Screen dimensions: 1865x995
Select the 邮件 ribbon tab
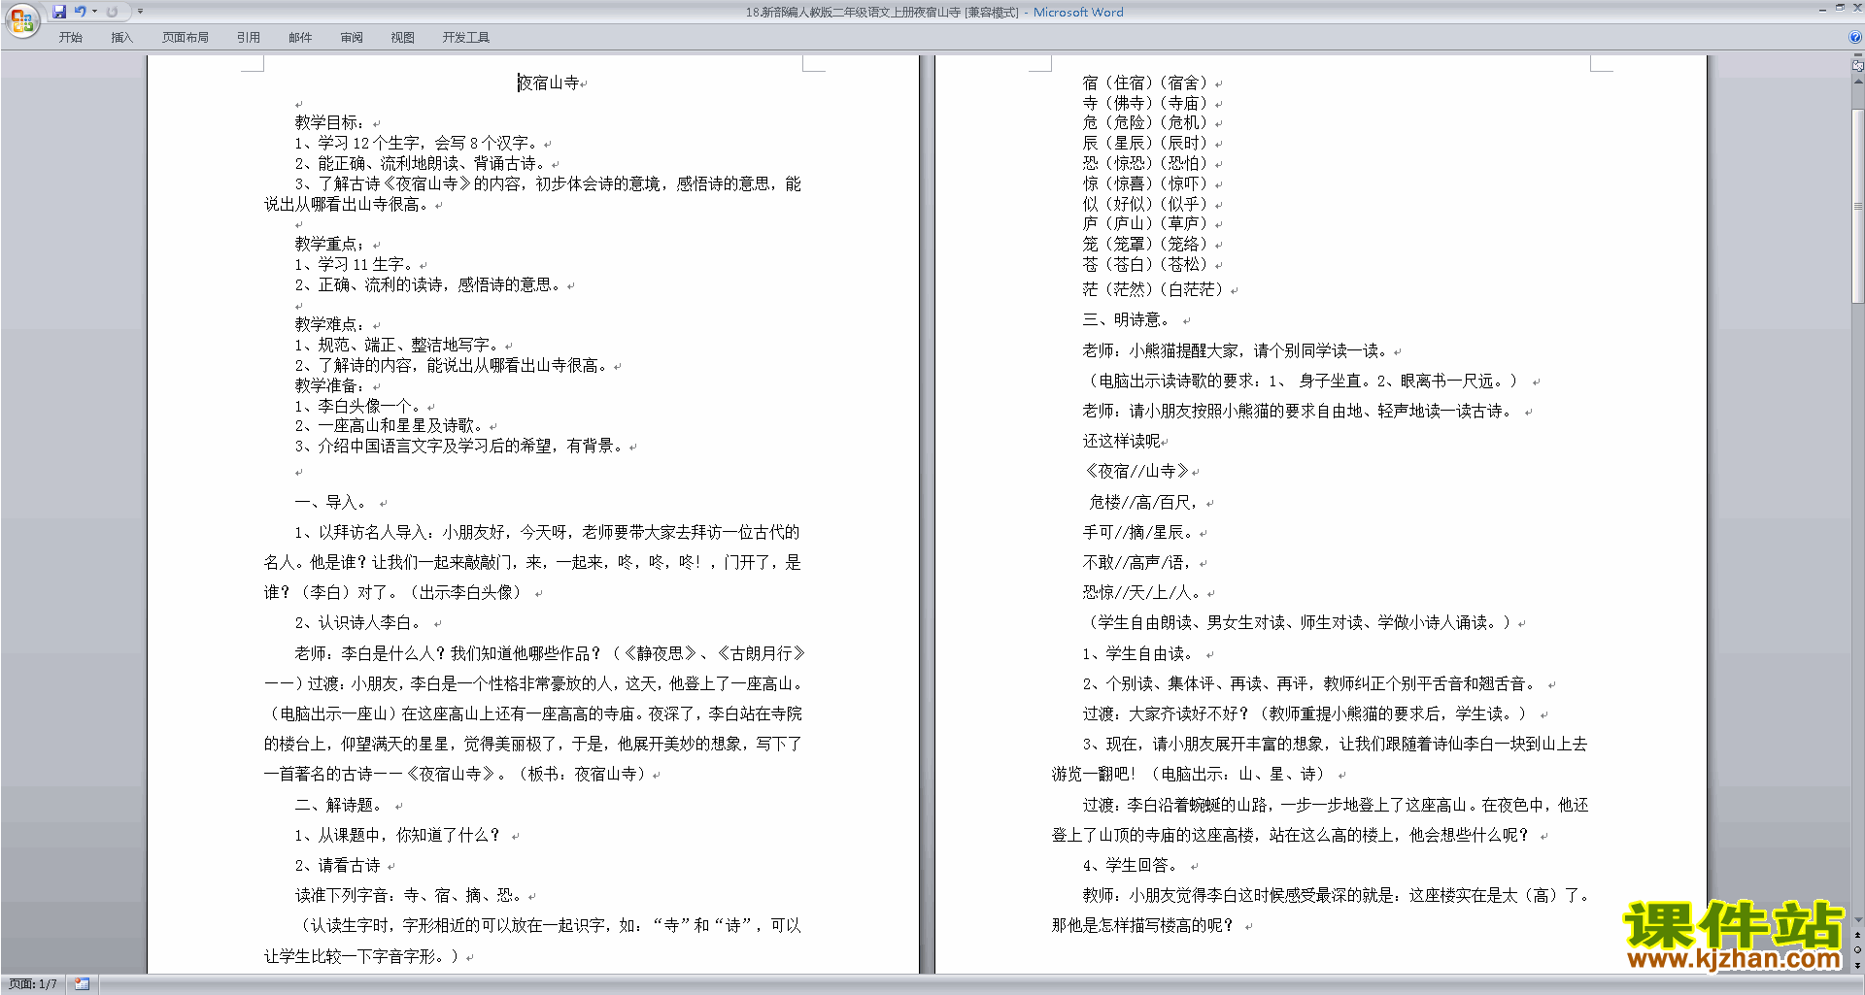tap(300, 37)
